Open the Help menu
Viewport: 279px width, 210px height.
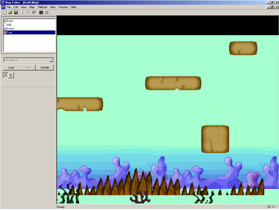point(74,7)
